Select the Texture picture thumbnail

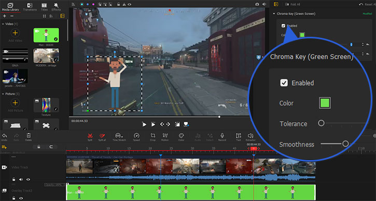tap(46, 105)
